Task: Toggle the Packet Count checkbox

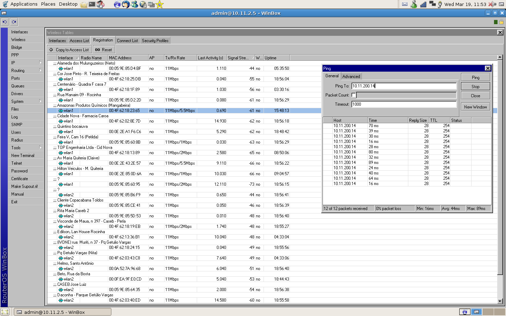Action: (x=353, y=95)
